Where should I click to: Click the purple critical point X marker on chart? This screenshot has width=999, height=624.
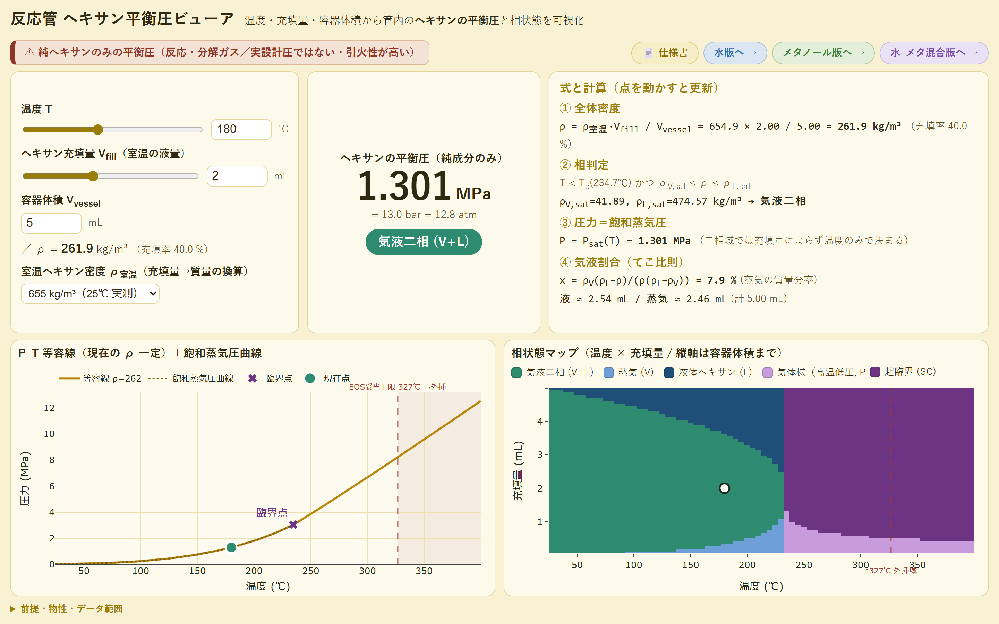point(293,525)
